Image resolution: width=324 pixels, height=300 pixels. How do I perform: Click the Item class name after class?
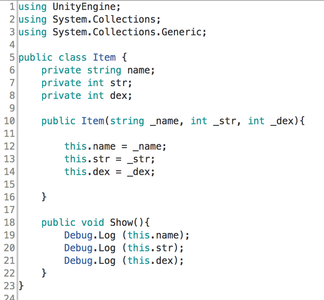click(x=104, y=57)
